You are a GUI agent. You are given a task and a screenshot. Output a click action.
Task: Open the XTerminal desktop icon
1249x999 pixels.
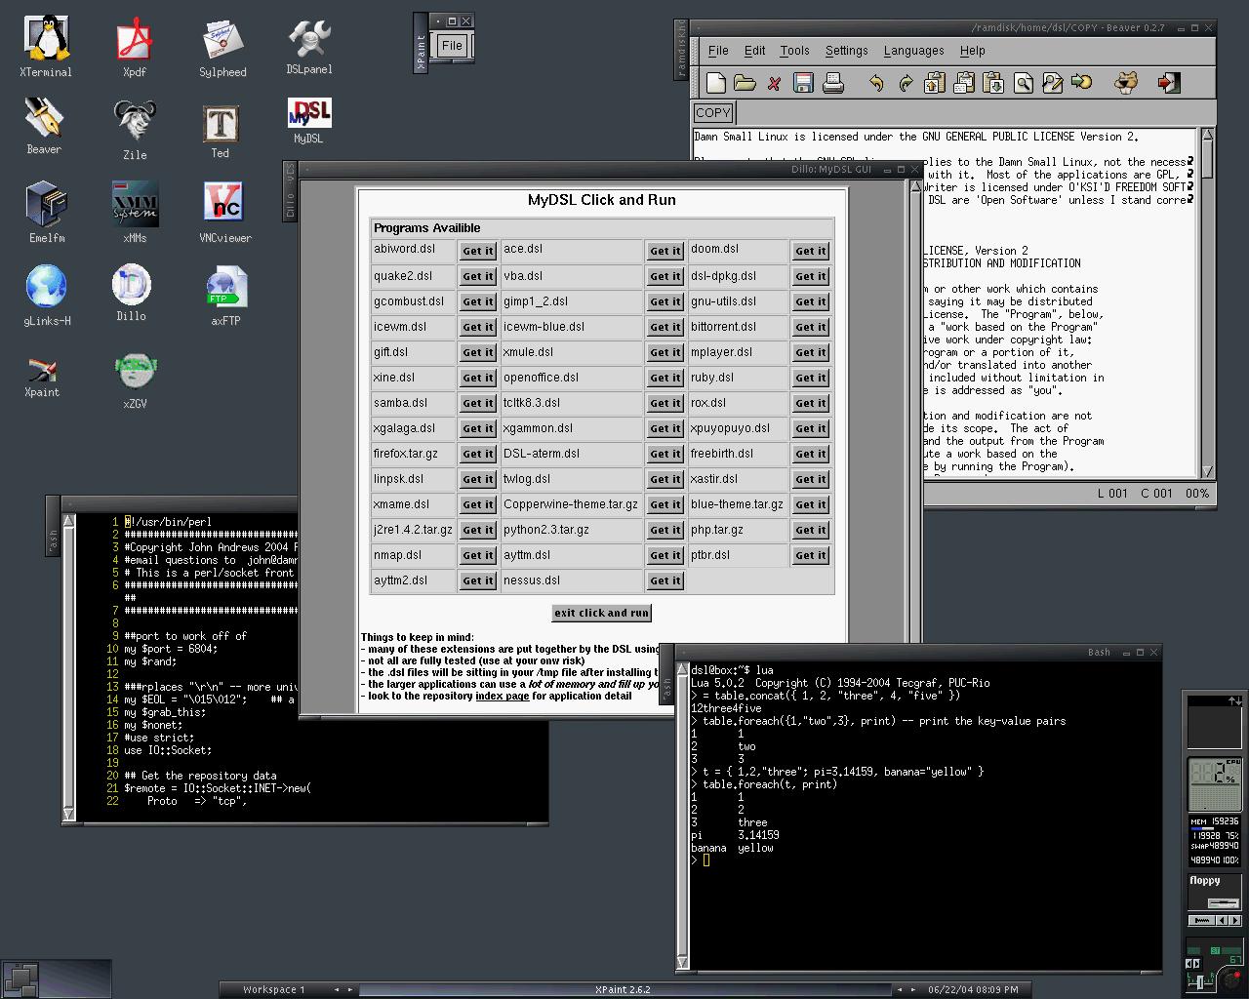tap(45, 45)
